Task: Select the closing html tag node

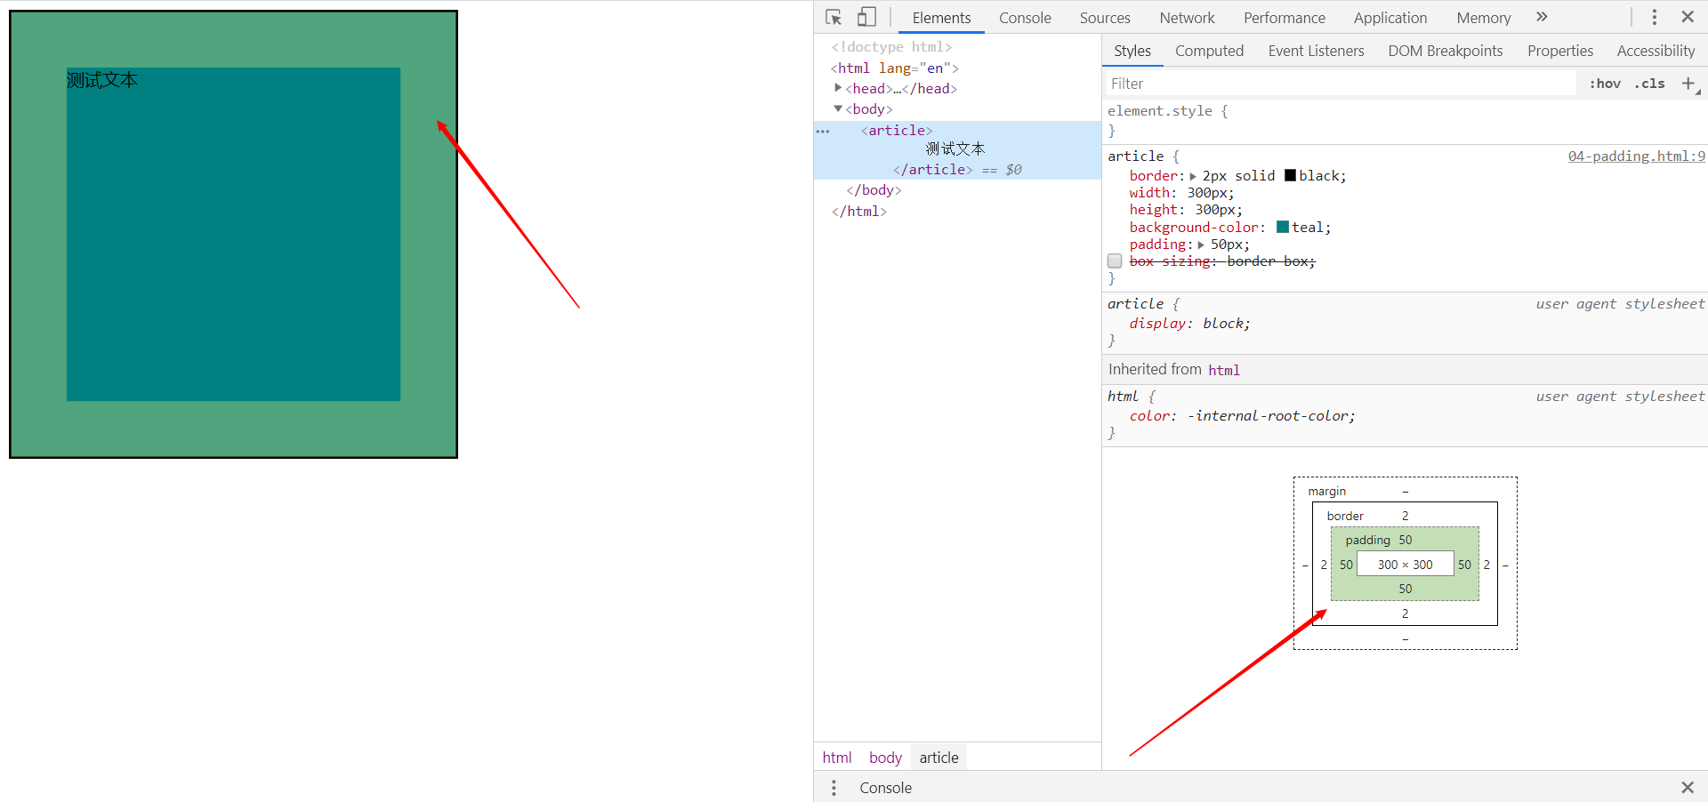Action: coord(859,212)
